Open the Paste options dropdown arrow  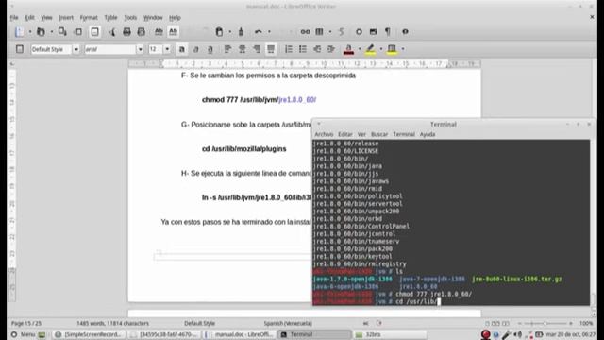[x=230, y=31]
